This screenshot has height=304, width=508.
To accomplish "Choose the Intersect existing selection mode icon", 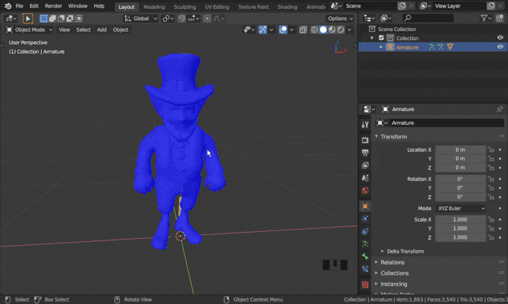I will [x=79, y=18].
